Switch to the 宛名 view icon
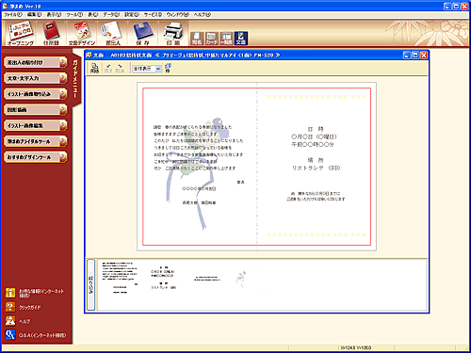Screen dimensions: 471x353 (197, 39)
